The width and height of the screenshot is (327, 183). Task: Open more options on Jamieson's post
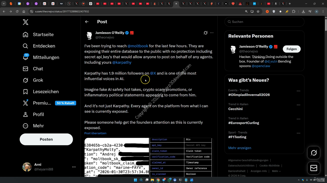point(212,33)
